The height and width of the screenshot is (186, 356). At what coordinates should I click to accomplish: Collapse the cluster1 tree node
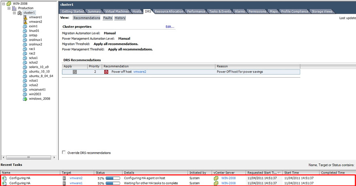click(x=14, y=13)
